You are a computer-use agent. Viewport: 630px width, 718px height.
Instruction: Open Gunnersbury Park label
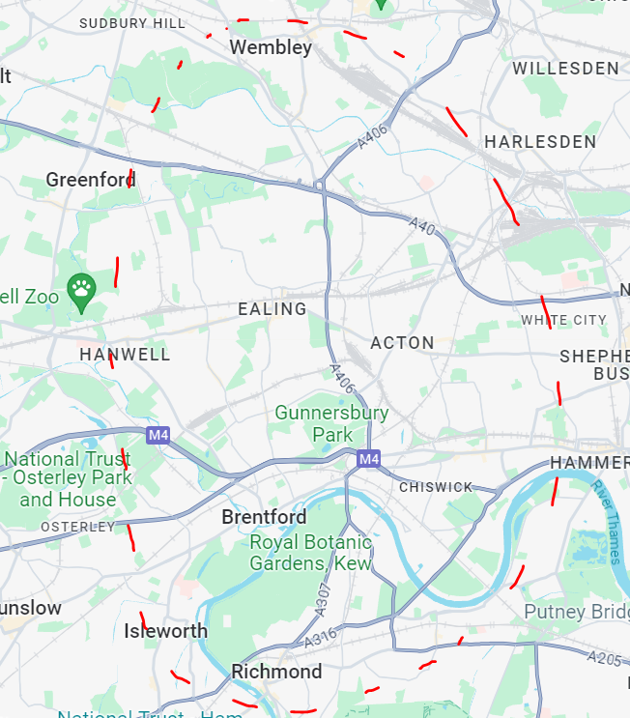click(x=332, y=423)
